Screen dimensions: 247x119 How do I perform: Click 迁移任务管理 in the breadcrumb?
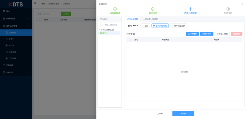pos(54,4)
